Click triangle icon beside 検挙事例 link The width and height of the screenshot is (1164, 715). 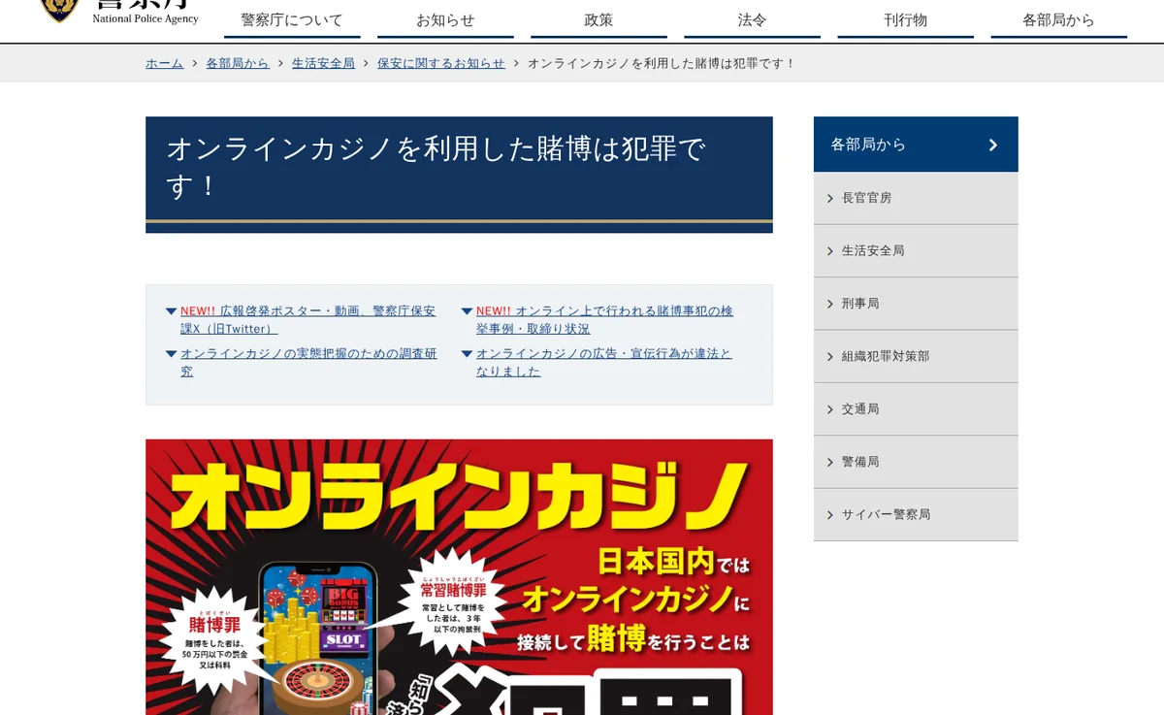click(467, 311)
